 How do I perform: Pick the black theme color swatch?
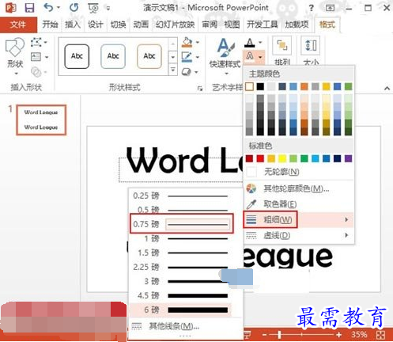coord(260,86)
